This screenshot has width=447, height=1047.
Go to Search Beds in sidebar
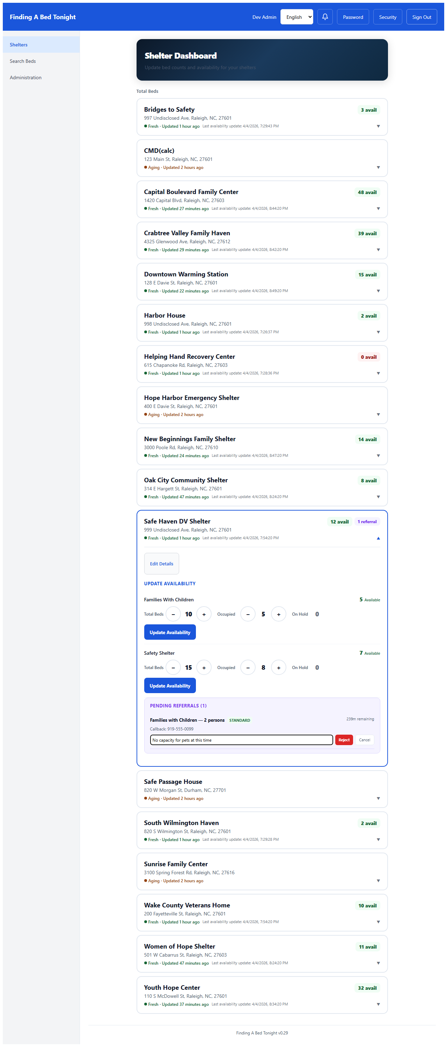[x=23, y=61]
